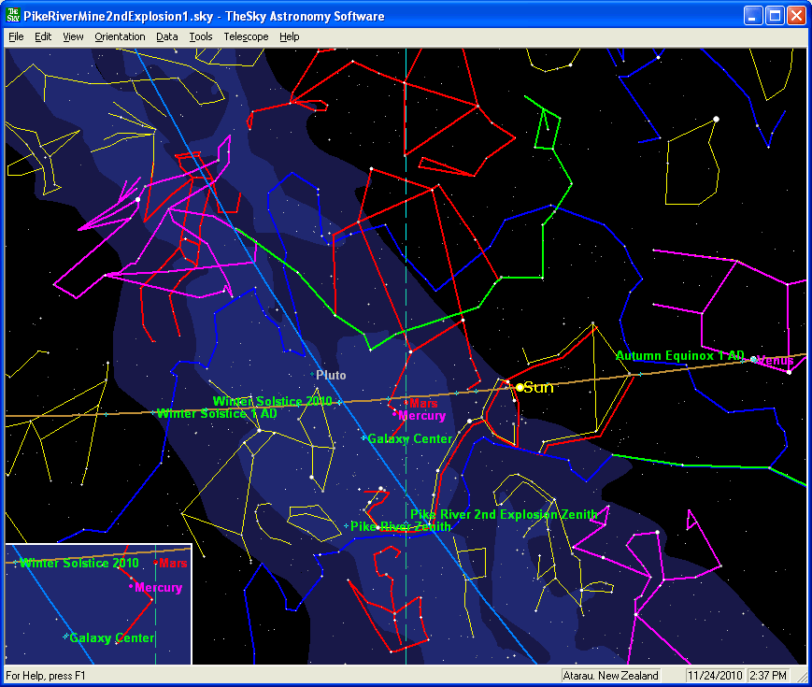Click TheSky app icon in title bar

[x=13, y=16]
